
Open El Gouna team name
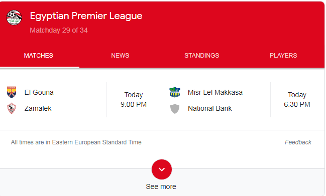pos(39,92)
